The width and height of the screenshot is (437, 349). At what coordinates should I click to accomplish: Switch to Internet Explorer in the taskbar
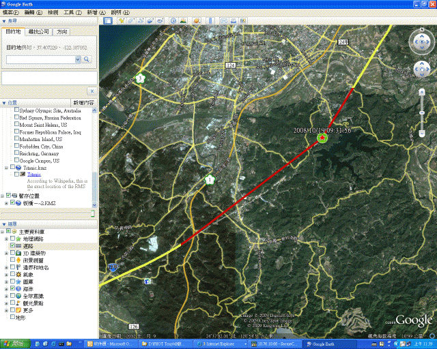point(220,344)
